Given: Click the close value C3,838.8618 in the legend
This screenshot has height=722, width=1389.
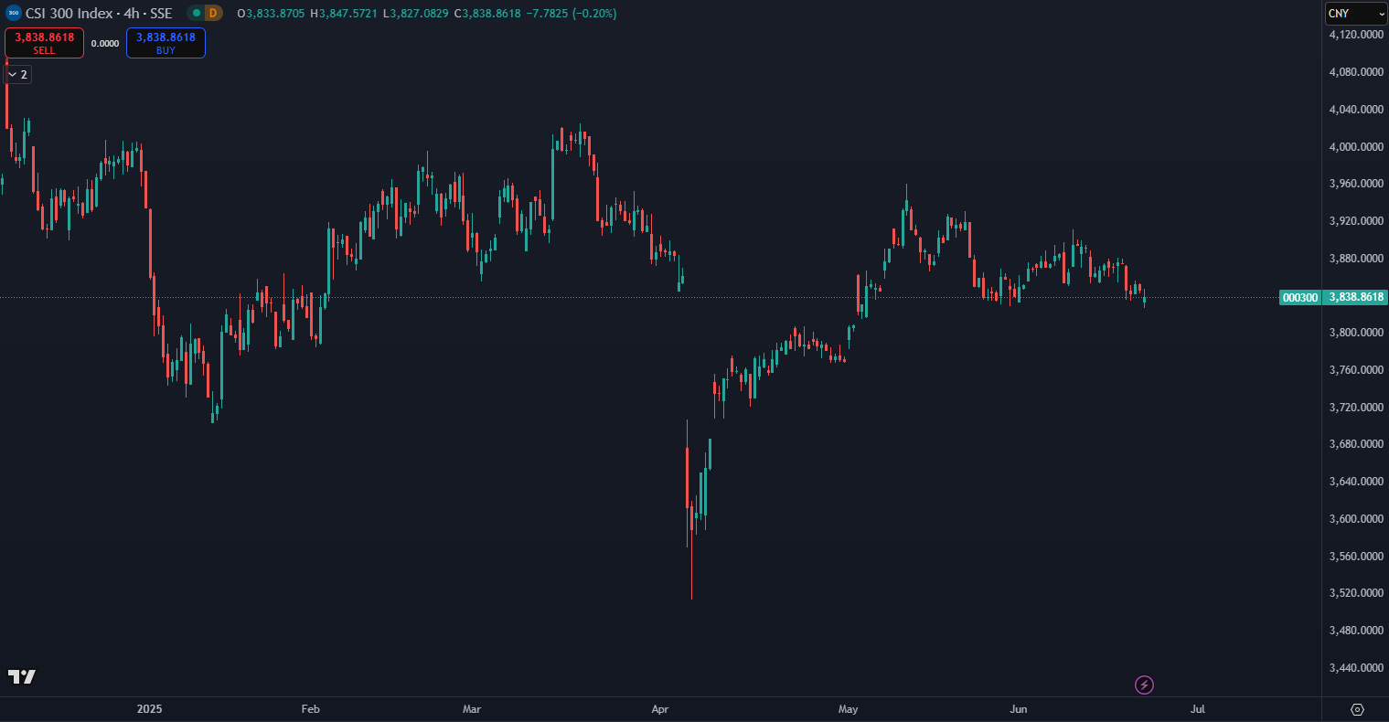Looking at the screenshot, I should point(486,14).
